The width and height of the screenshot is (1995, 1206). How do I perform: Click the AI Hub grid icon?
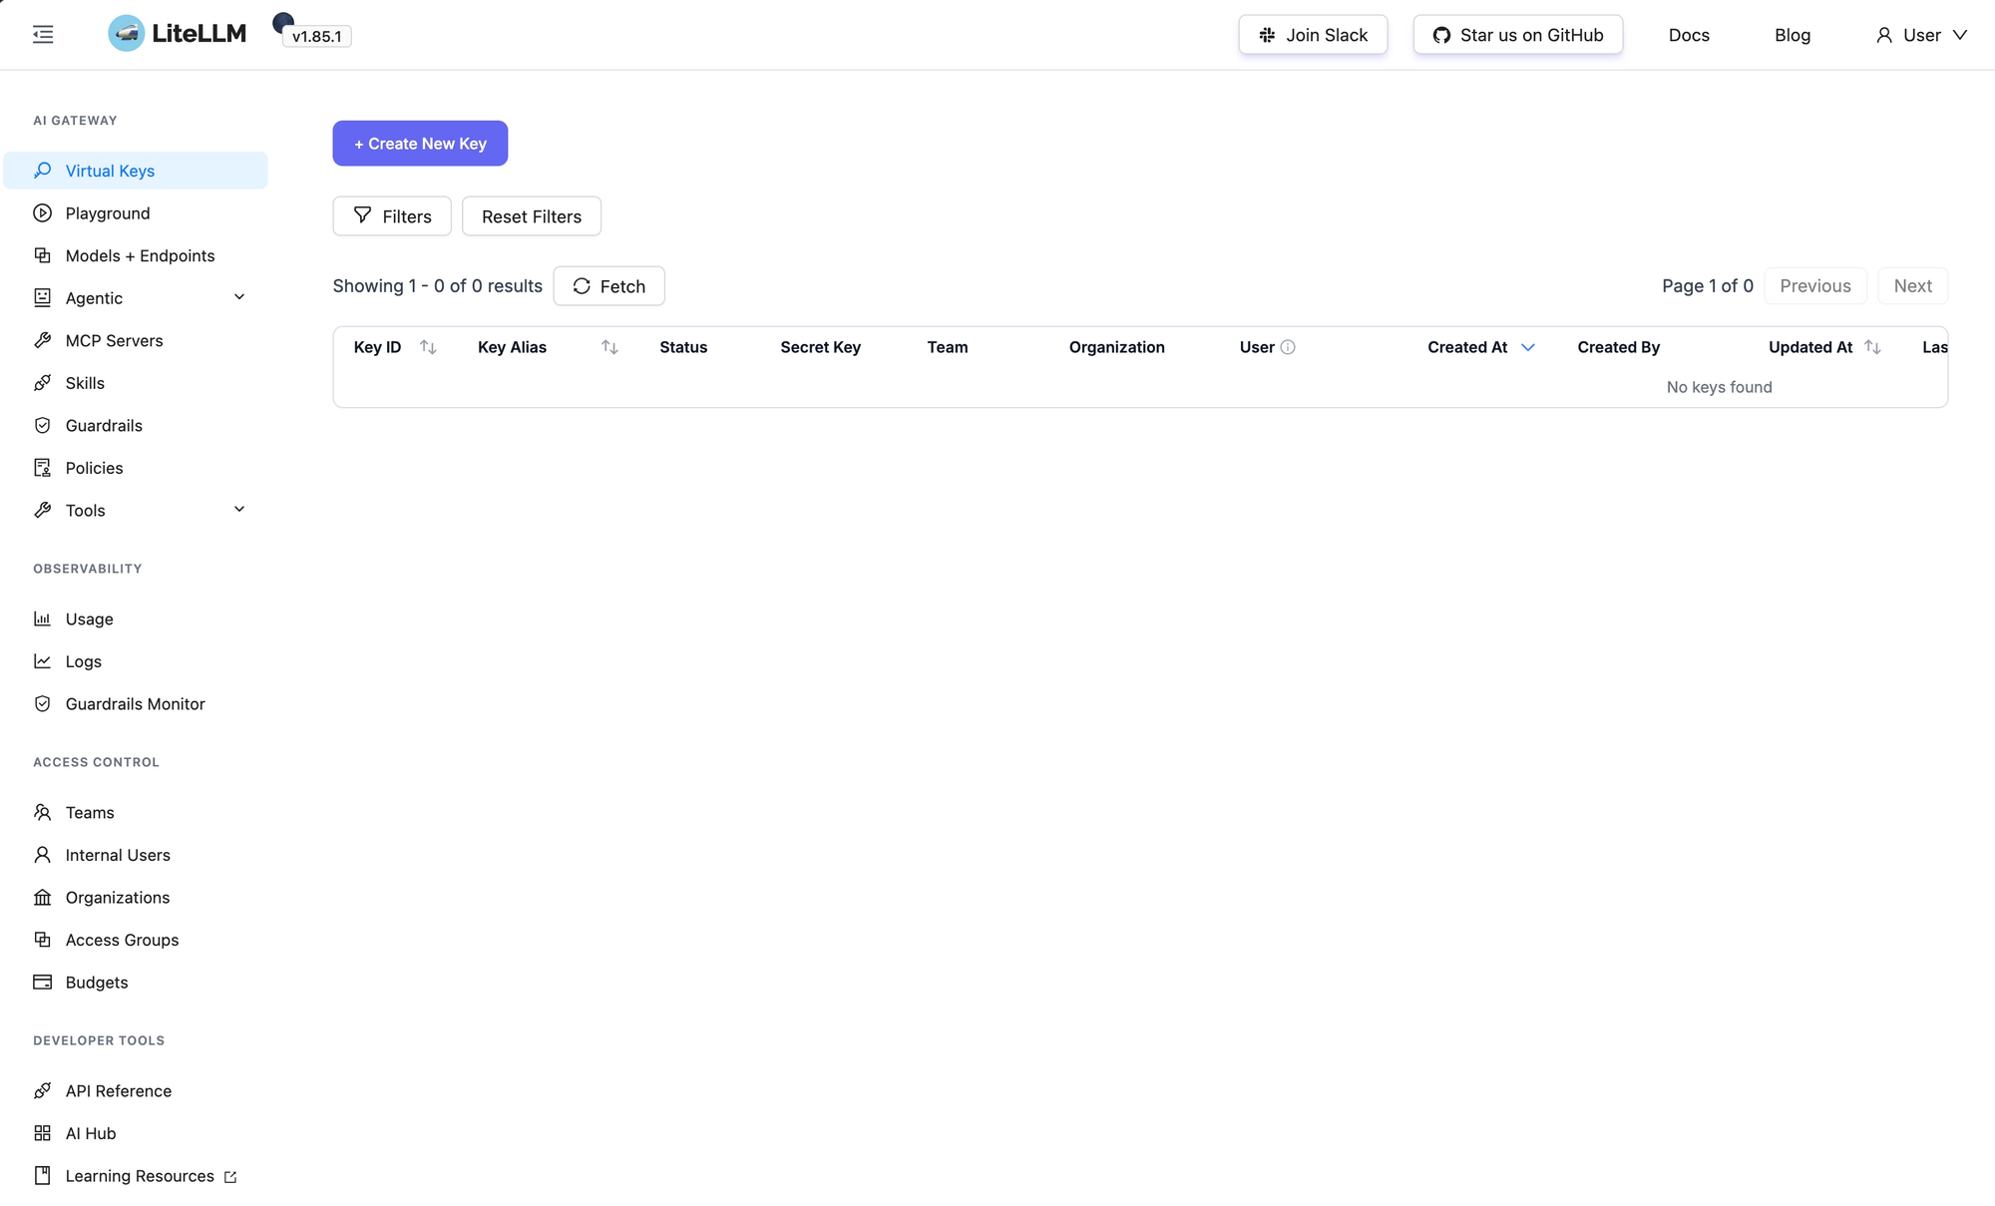pos(42,1133)
